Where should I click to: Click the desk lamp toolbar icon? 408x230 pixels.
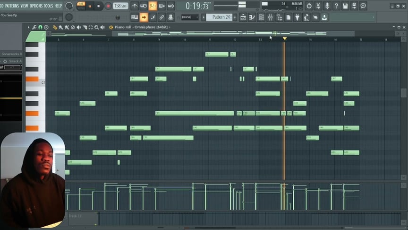point(306,18)
